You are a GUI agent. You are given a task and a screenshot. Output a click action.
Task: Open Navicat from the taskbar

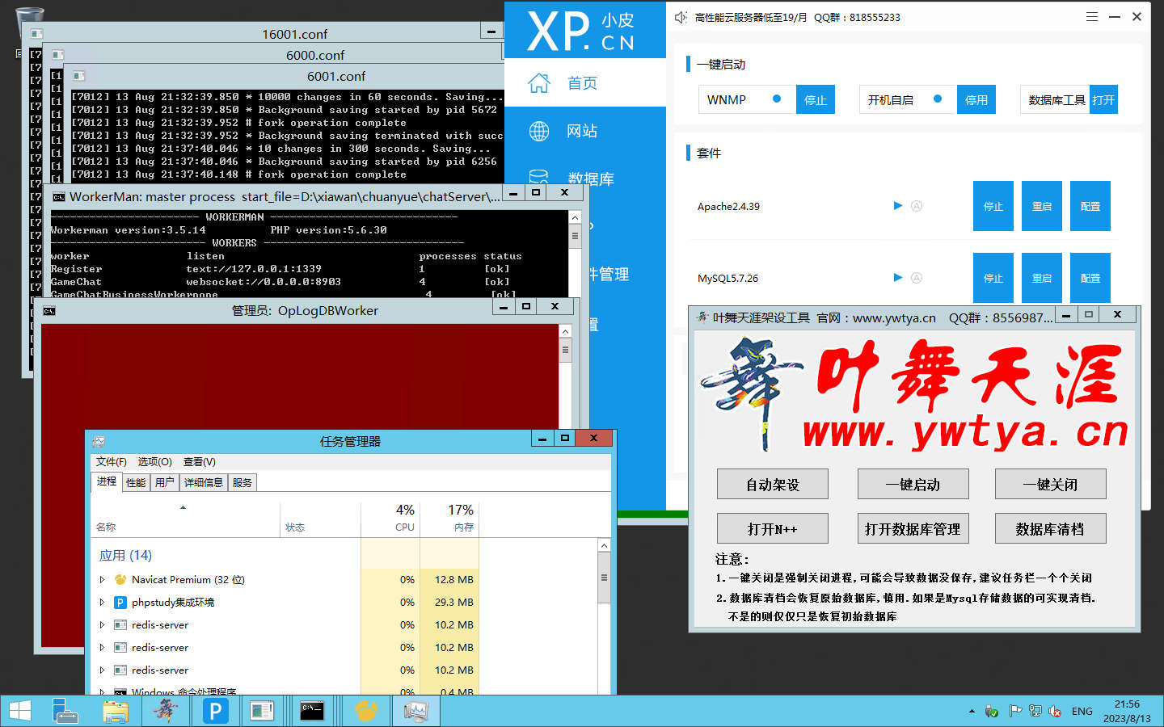(x=365, y=711)
